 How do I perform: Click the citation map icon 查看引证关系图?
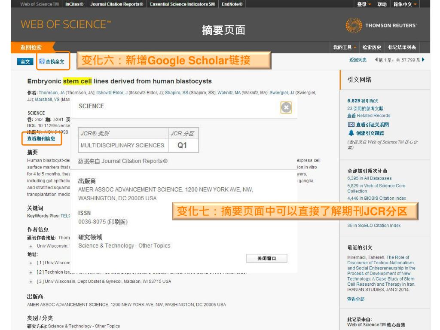click(351, 125)
